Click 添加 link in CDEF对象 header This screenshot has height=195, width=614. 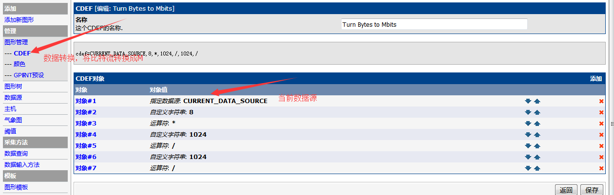coord(595,78)
